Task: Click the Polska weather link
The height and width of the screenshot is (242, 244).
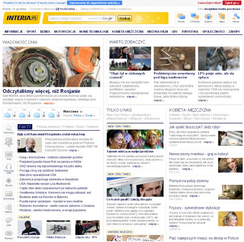Action: (x=77, y=116)
